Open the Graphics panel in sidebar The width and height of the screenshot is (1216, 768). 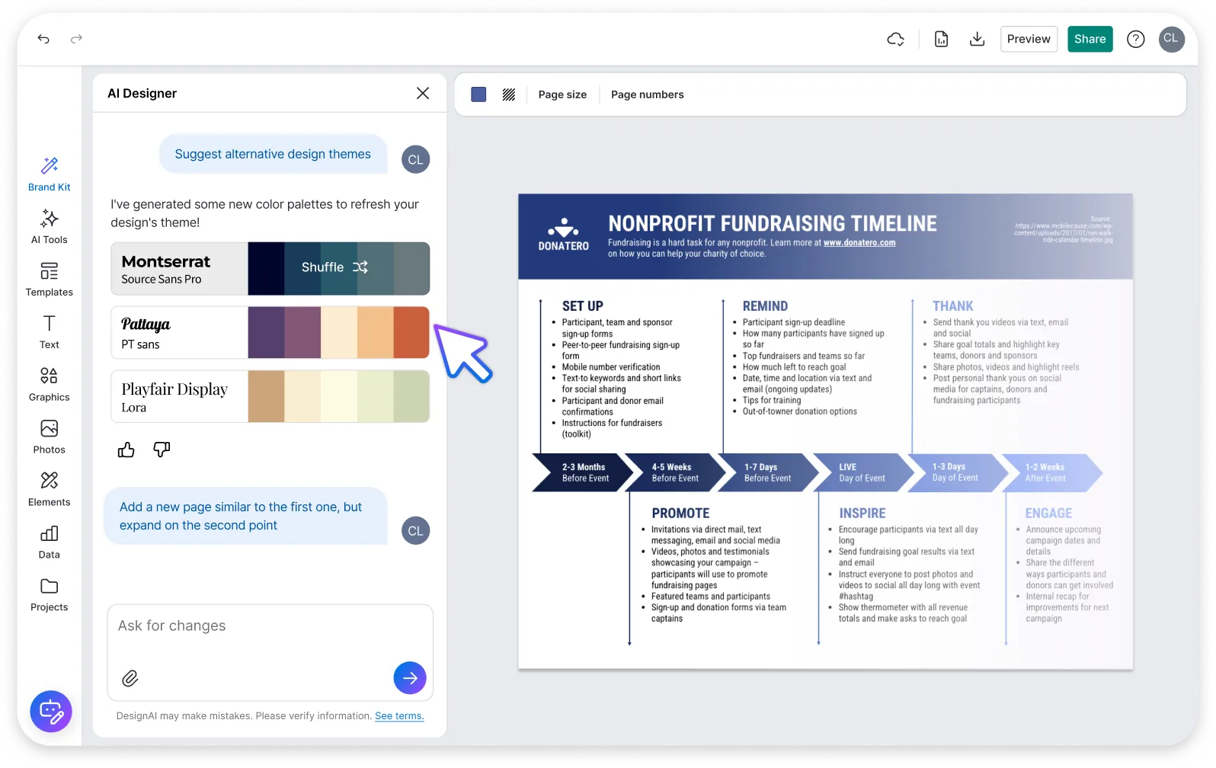point(50,385)
